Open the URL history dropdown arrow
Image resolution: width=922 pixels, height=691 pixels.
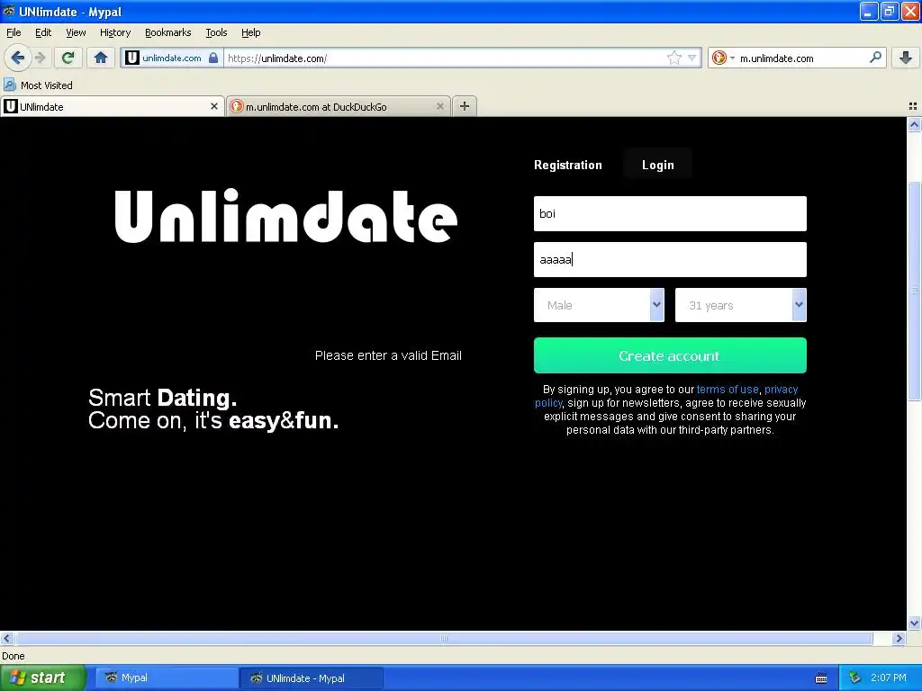(x=691, y=58)
